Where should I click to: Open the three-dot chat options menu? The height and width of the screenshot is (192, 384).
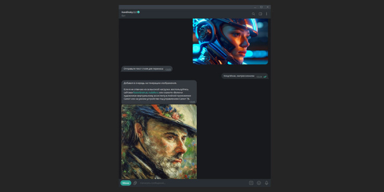point(266,14)
